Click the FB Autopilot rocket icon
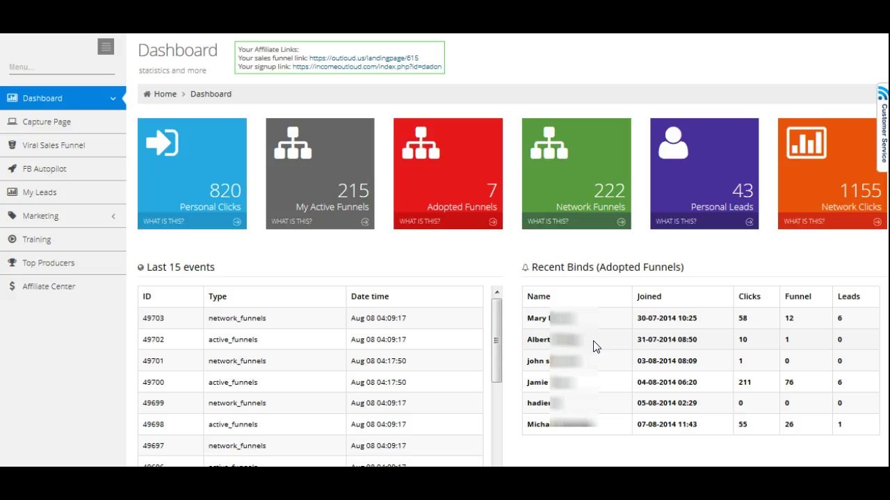Viewport: 890px width, 500px height. pyautogui.click(x=12, y=169)
